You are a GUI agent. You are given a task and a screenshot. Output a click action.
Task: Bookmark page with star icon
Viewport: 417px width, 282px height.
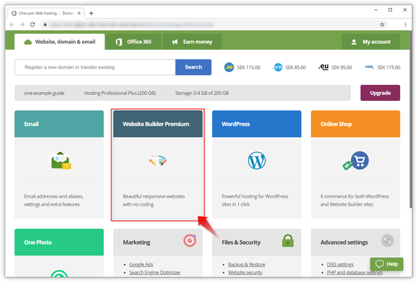click(x=382, y=24)
